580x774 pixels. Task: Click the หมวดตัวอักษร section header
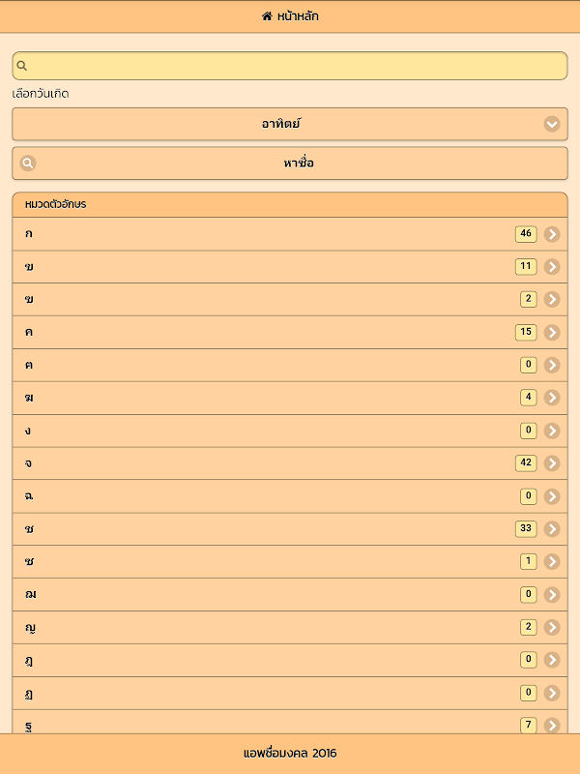point(289,204)
